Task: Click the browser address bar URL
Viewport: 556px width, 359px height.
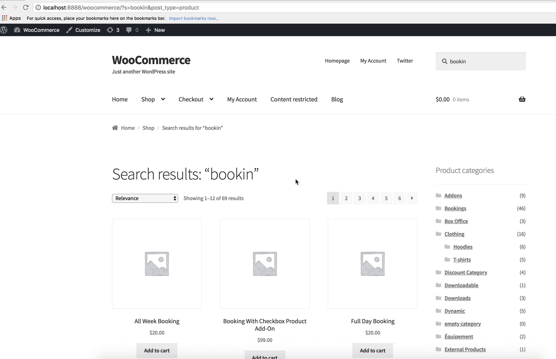Action: point(121,7)
